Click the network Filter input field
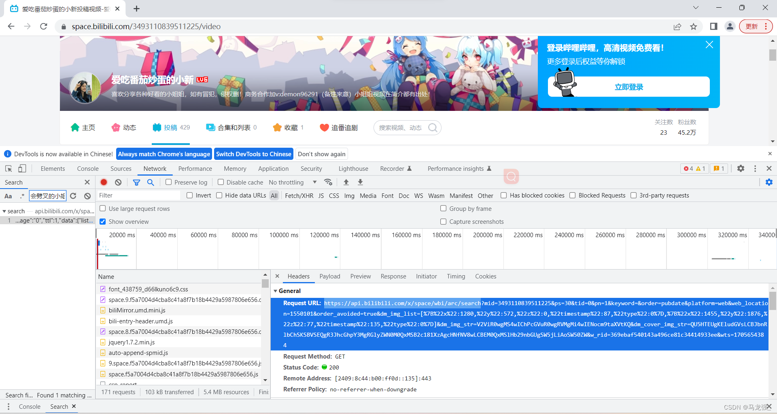Screen dimensions: 777x414 point(138,195)
